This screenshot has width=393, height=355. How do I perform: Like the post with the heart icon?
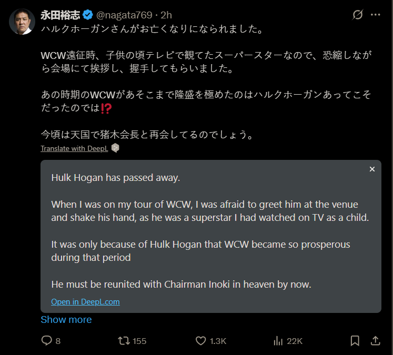point(200,341)
